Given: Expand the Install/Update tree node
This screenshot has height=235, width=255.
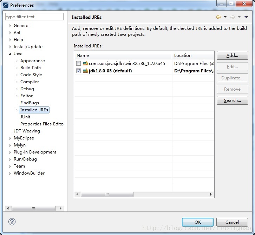Looking at the screenshot, I should pos(10,47).
